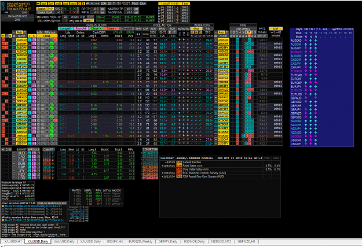Switch to the EURNZD,Weekly chart tab
Viewport: 362px width, 247px height.
tap(140, 241)
